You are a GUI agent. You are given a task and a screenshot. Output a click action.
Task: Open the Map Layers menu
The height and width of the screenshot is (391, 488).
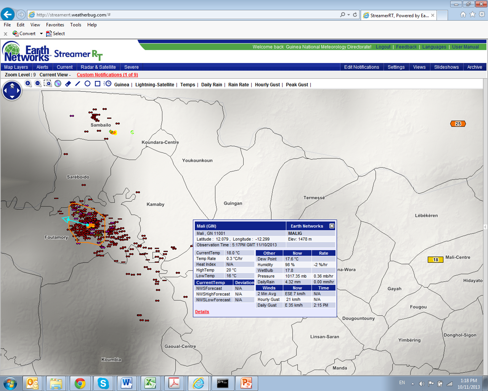16,67
